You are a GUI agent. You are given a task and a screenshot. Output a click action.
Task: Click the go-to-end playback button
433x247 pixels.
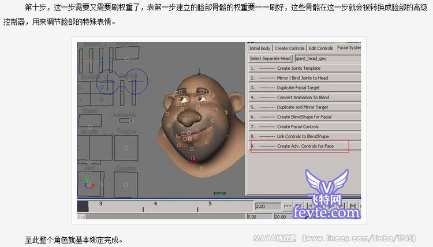[353, 206]
